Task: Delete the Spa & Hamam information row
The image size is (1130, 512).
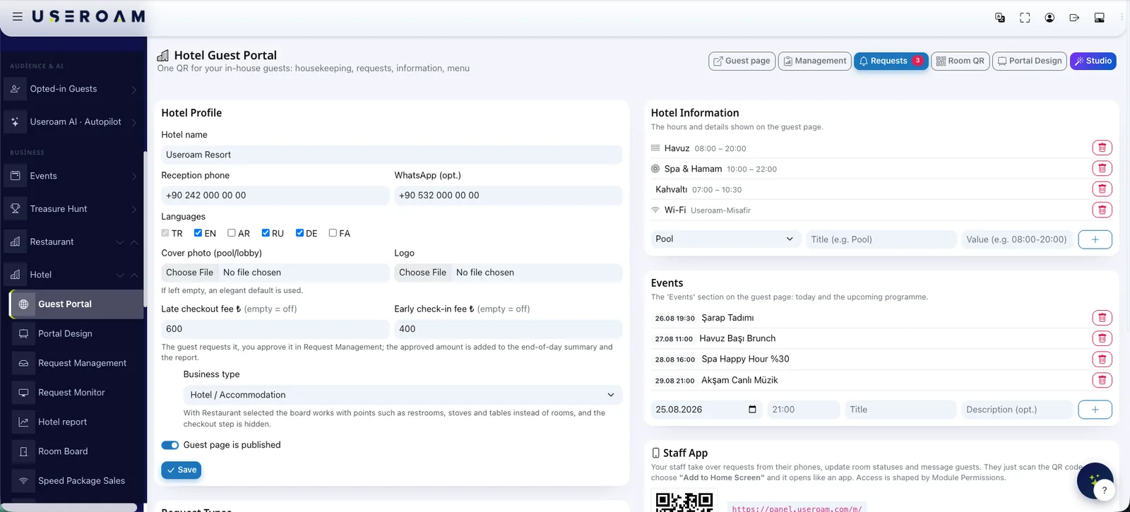Action: point(1102,168)
